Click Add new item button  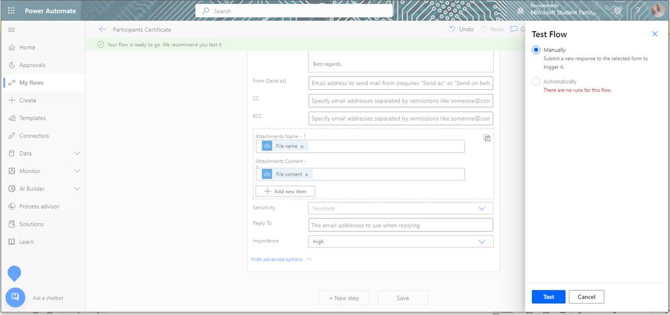click(x=286, y=191)
